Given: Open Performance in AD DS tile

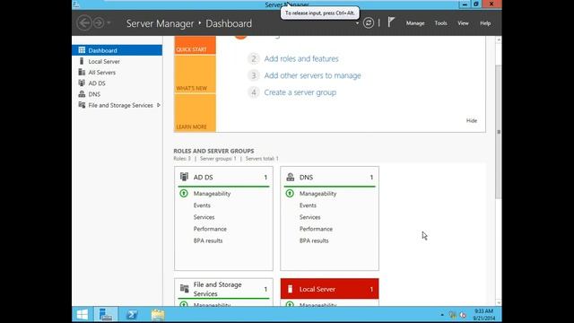Looking at the screenshot, I should [x=210, y=229].
